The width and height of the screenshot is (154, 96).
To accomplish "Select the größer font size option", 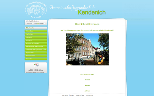I will pos(44,24).
